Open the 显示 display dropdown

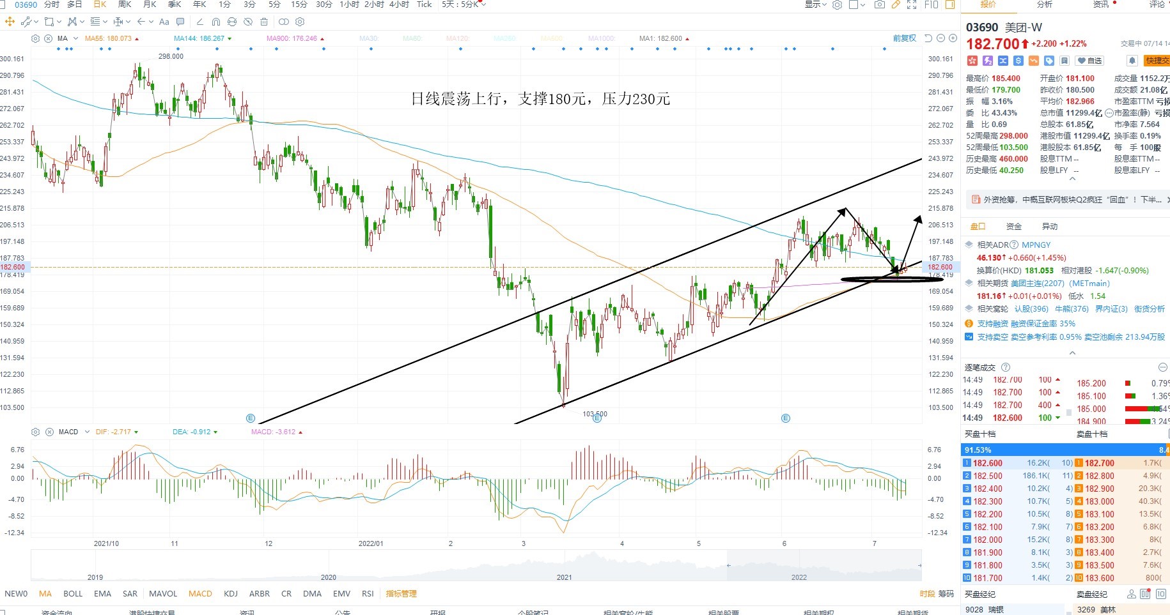click(x=816, y=4)
